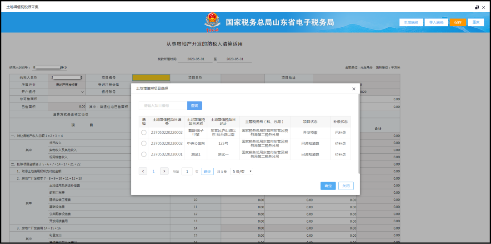This screenshot has width=491, height=244.
Task: Click the orange 保存 button
Action: [x=458, y=23]
